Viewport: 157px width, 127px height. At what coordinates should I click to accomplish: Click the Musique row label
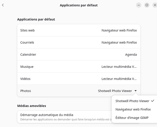(27, 67)
